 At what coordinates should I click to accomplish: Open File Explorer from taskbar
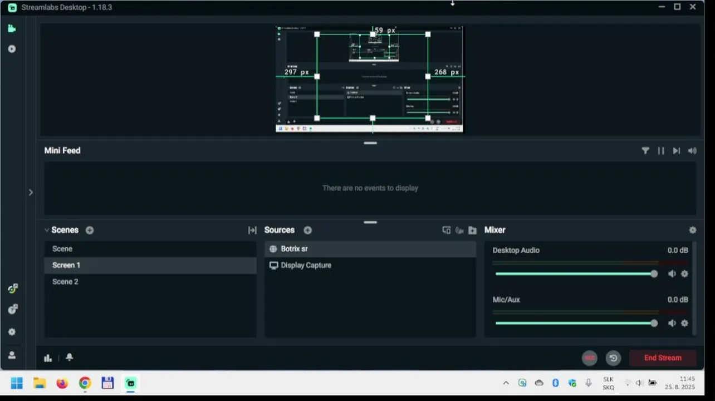(x=40, y=383)
